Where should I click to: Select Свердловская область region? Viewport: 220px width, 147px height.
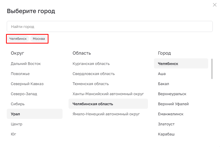(x=94, y=74)
